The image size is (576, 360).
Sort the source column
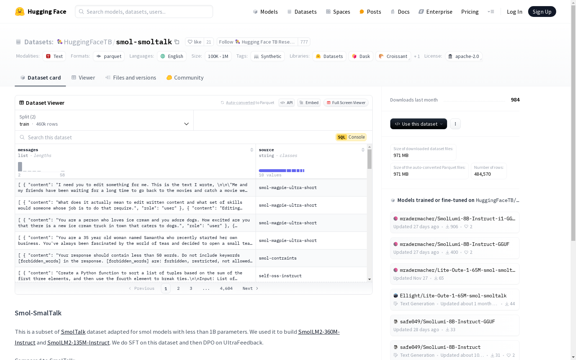pyautogui.click(x=363, y=150)
